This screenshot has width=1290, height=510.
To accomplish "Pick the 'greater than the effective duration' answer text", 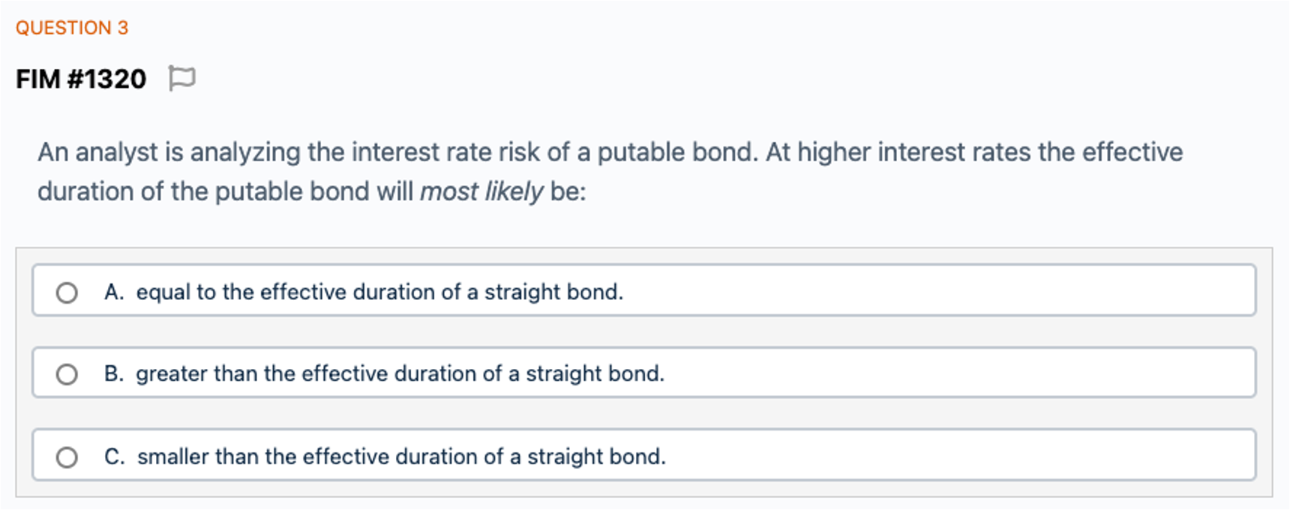I will [x=400, y=373].
